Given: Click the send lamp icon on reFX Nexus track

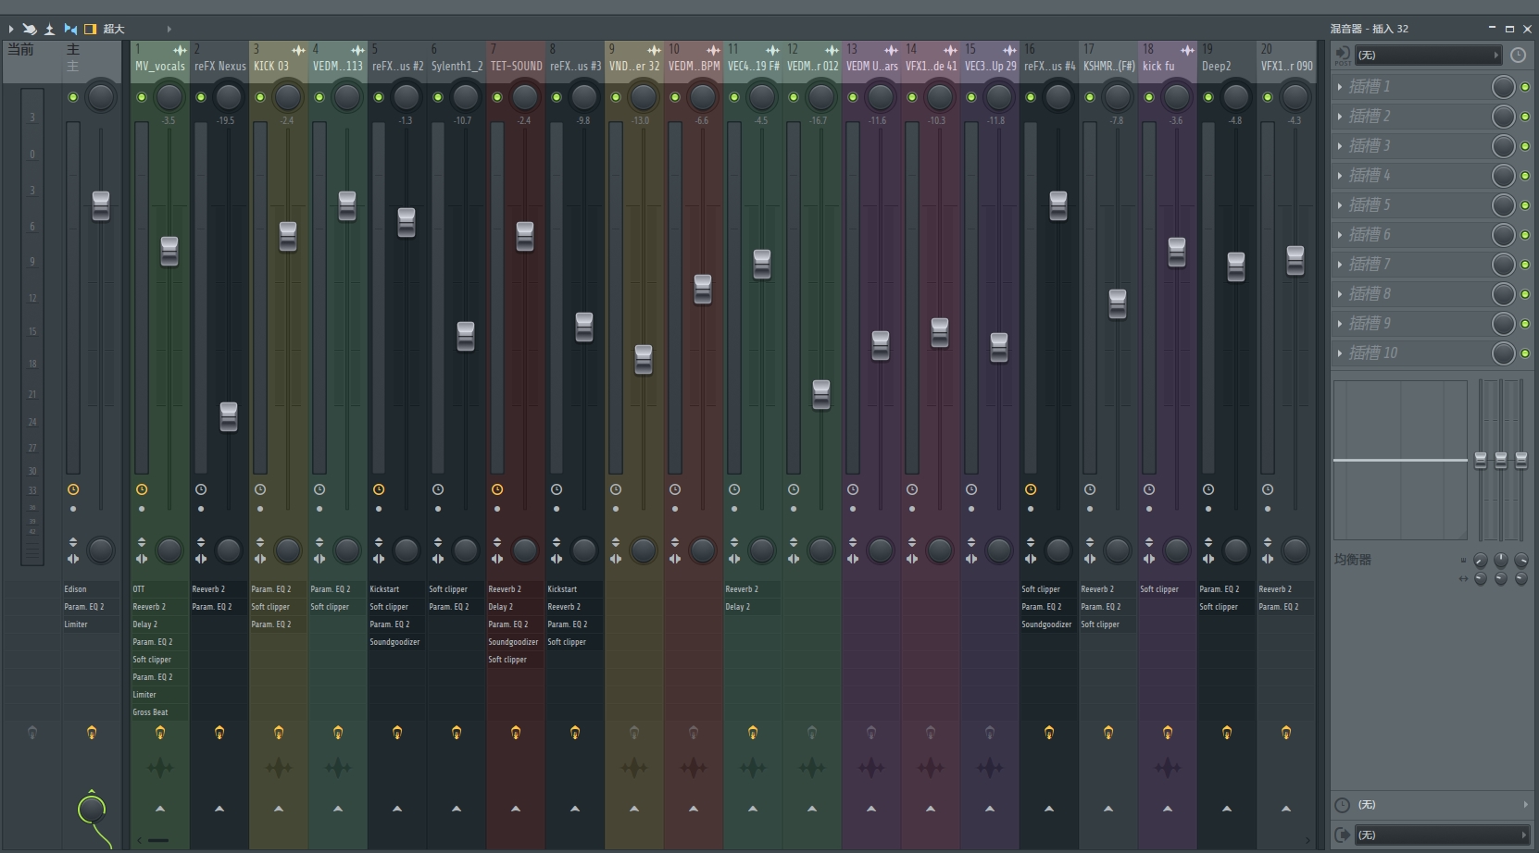Looking at the screenshot, I should pos(219,733).
